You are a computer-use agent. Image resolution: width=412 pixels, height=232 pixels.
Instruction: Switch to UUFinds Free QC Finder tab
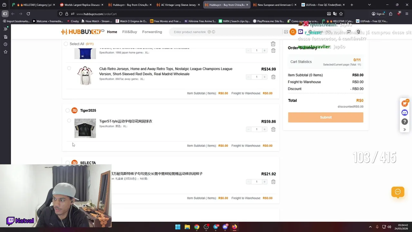(x=323, y=5)
